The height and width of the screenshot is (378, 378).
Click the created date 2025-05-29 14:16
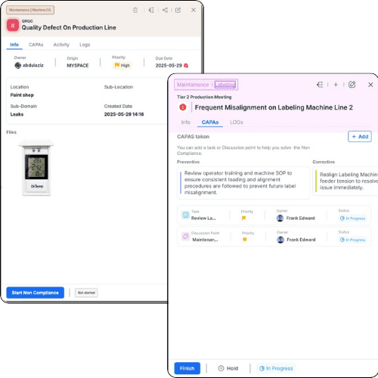point(124,114)
